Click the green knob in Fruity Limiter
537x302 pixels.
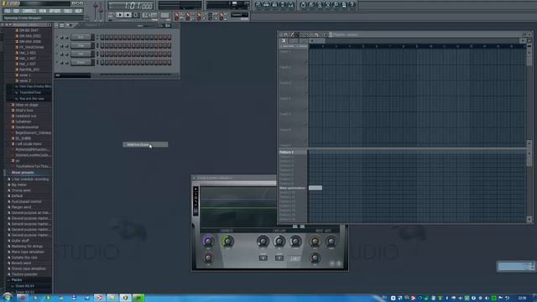tap(227, 241)
